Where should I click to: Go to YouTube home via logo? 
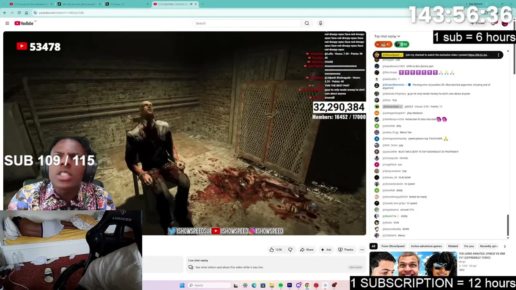(24, 23)
